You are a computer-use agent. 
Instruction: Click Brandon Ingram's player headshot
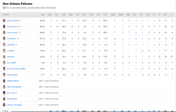(x=4, y=21)
